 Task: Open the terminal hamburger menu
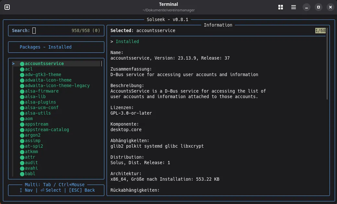(293, 7)
